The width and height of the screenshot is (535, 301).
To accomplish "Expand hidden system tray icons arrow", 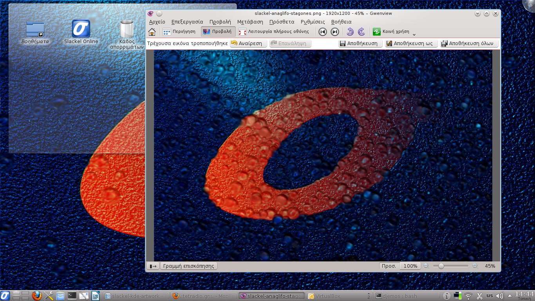I will (x=510, y=296).
